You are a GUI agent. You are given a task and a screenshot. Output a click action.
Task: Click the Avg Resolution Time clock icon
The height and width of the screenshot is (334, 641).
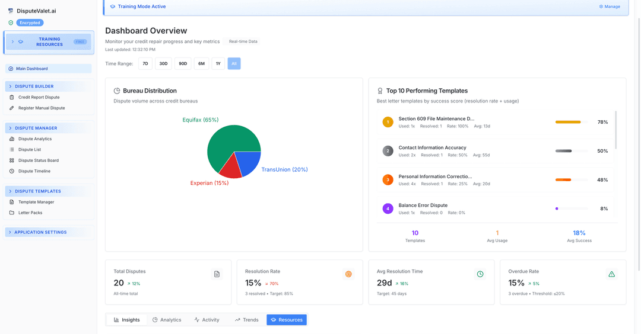coord(480,274)
